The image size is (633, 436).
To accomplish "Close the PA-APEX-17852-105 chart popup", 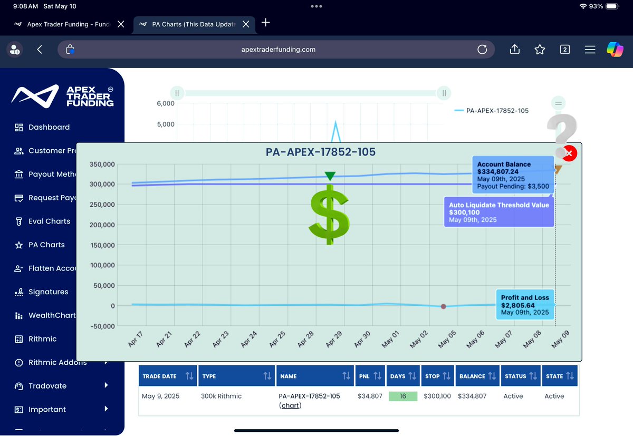I will pyautogui.click(x=569, y=153).
